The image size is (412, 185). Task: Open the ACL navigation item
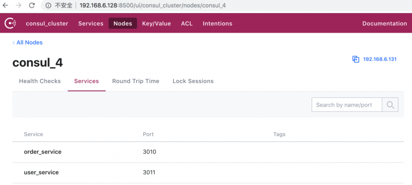coord(187,23)
